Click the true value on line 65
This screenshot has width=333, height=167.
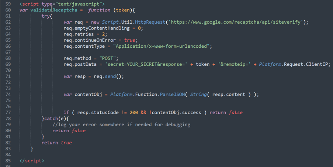pyautogui.click(x=129, y=40)
